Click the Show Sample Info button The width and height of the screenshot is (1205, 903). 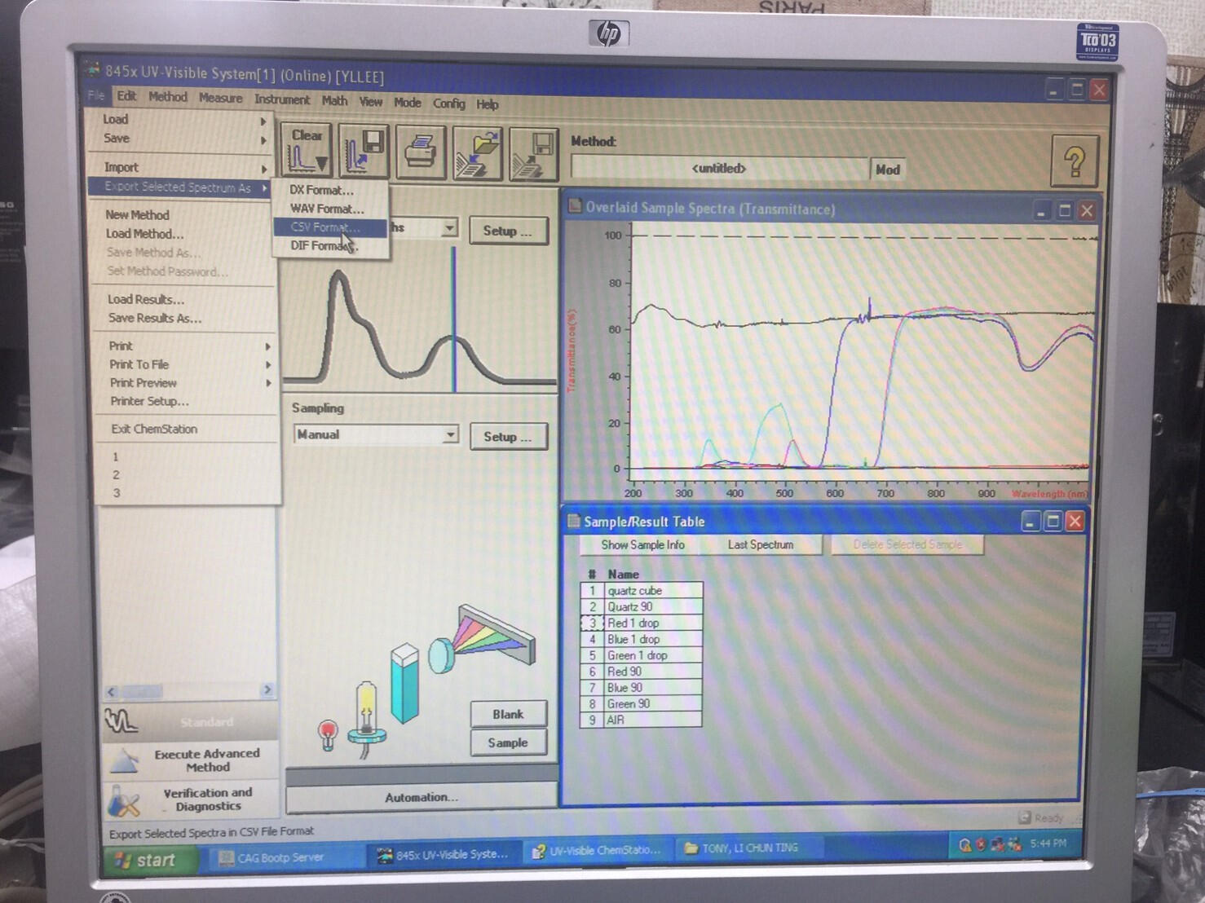642,544
